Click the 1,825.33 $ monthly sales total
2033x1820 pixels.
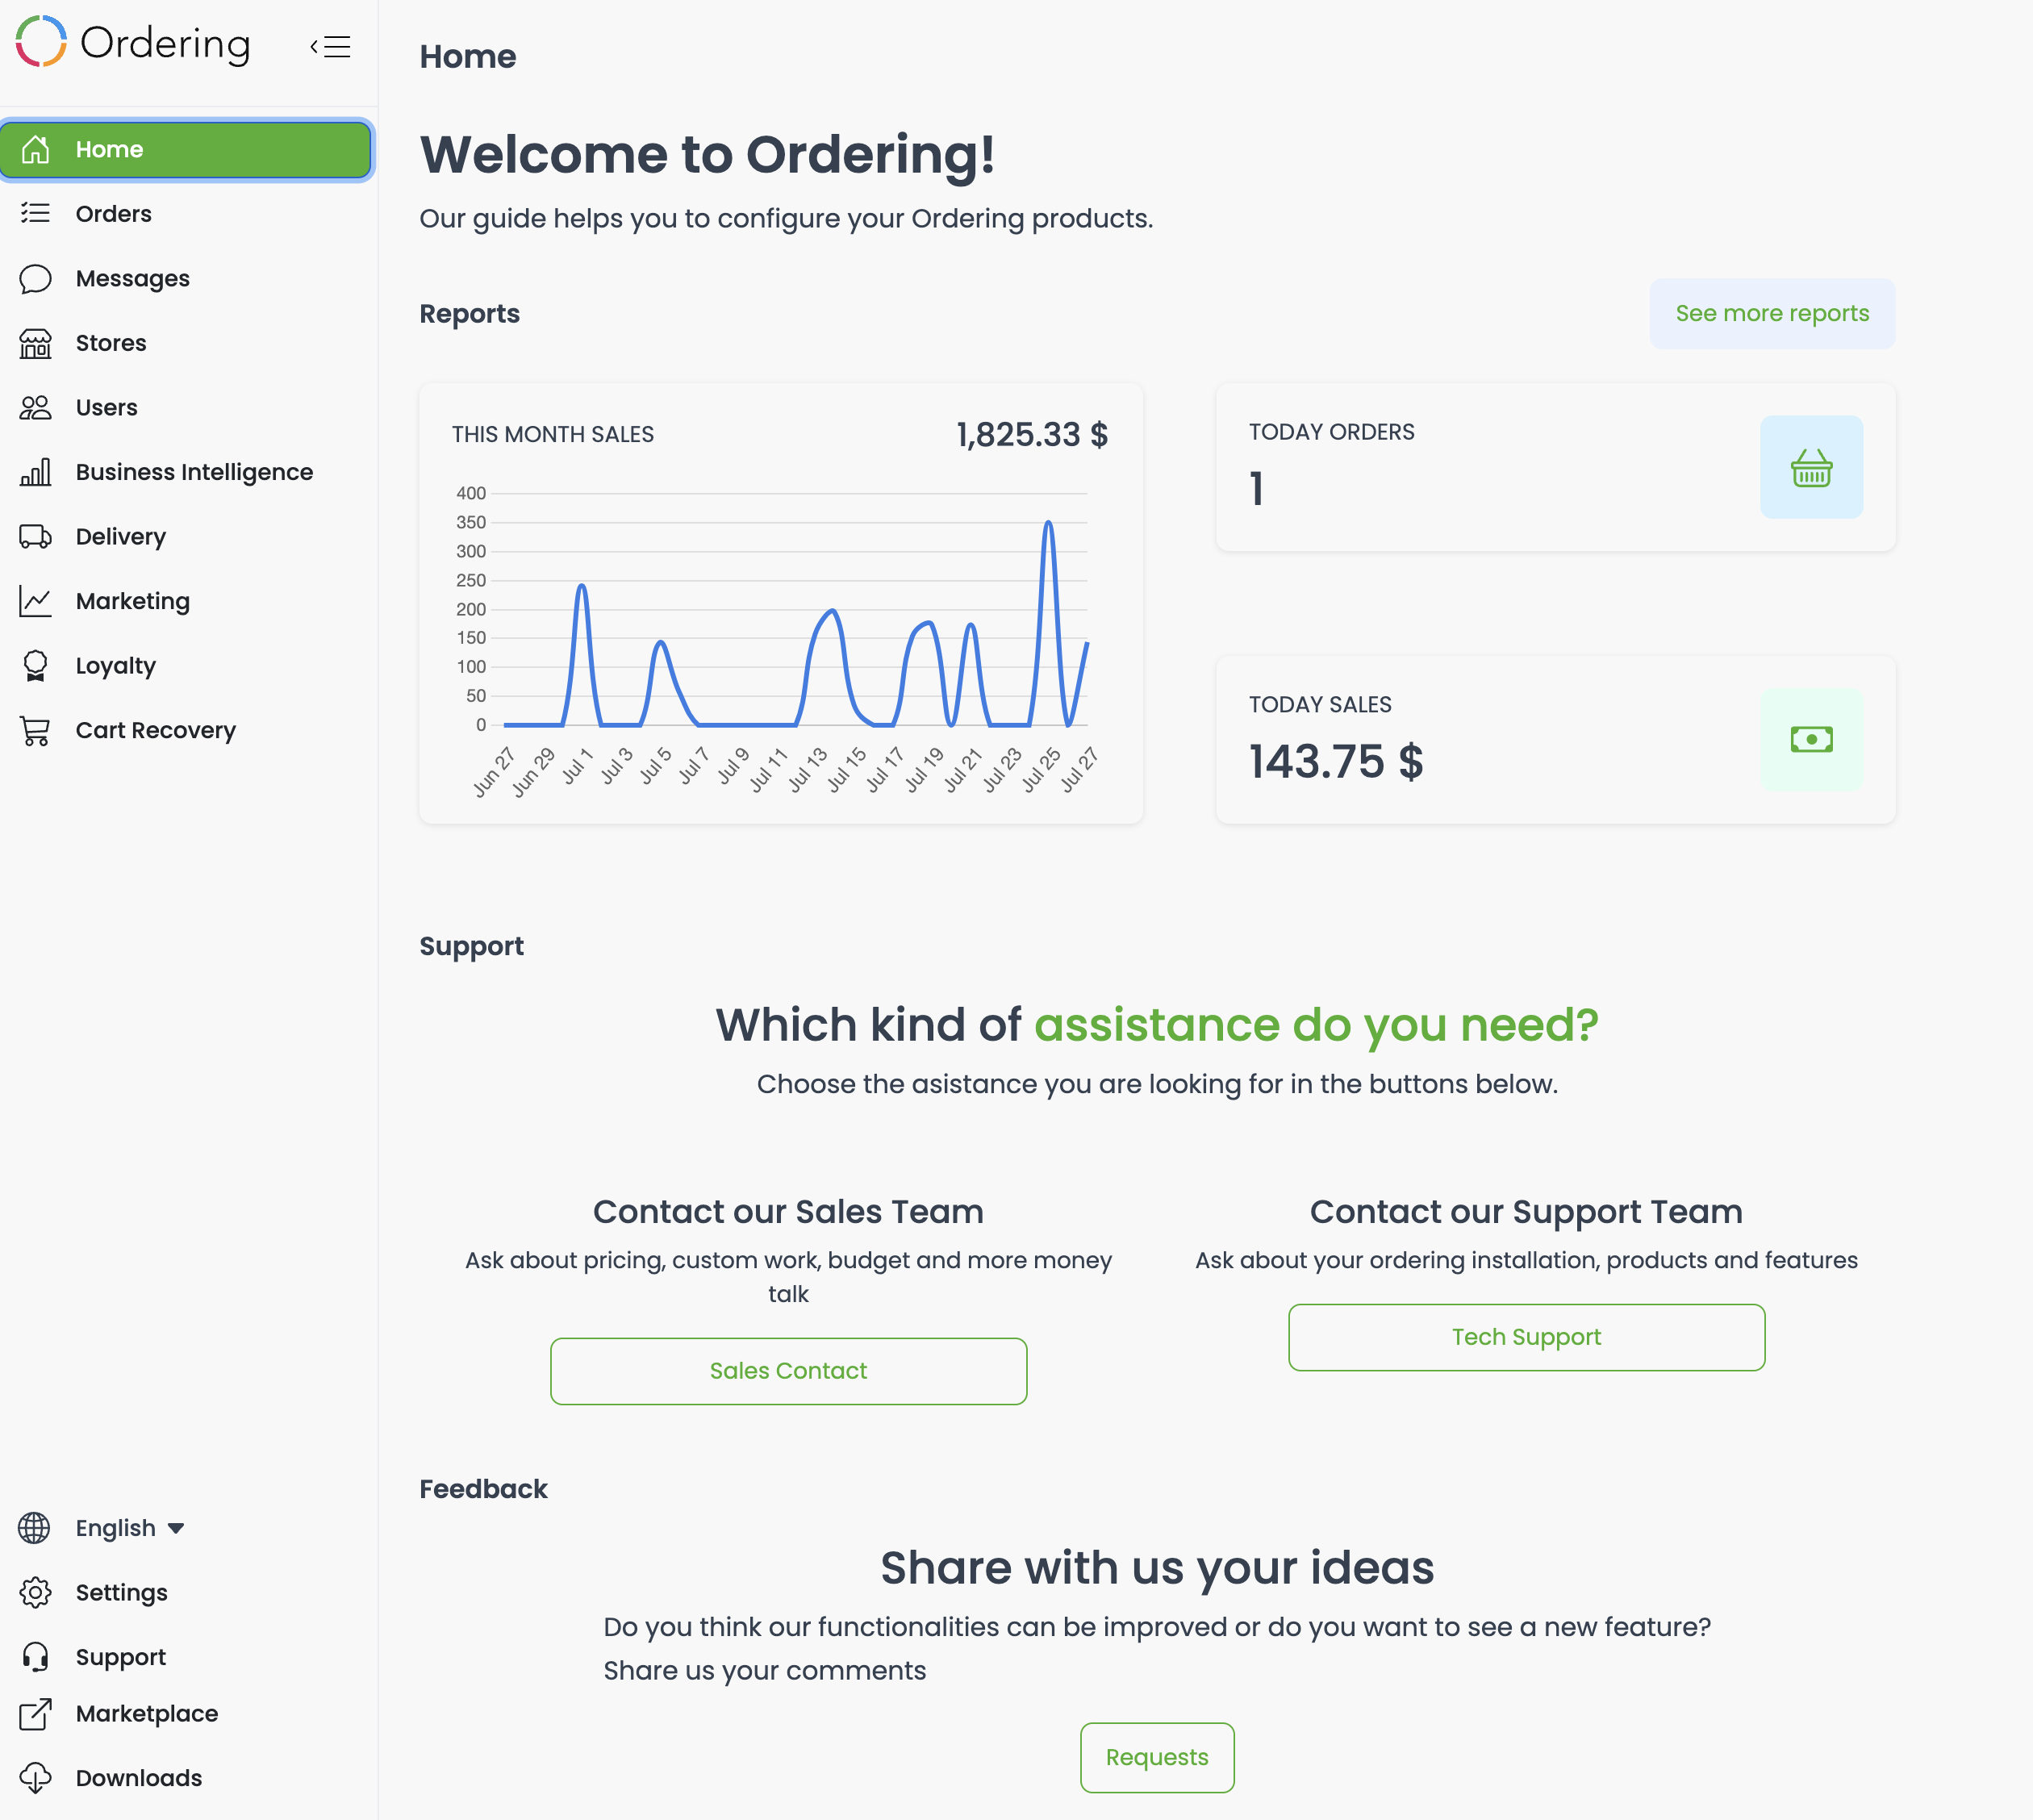point(1032,434)
